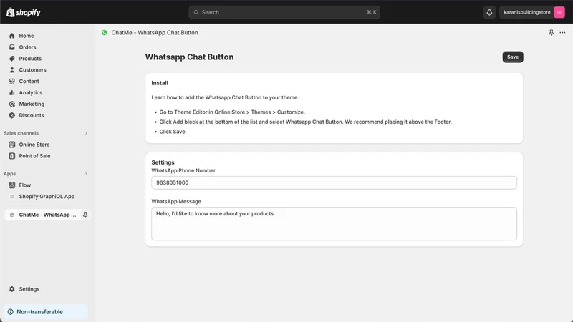The height and width of the screenshot is (322, 573).
Task: Click the Non-transferable info icon
Action: click(x=10, y=312)
